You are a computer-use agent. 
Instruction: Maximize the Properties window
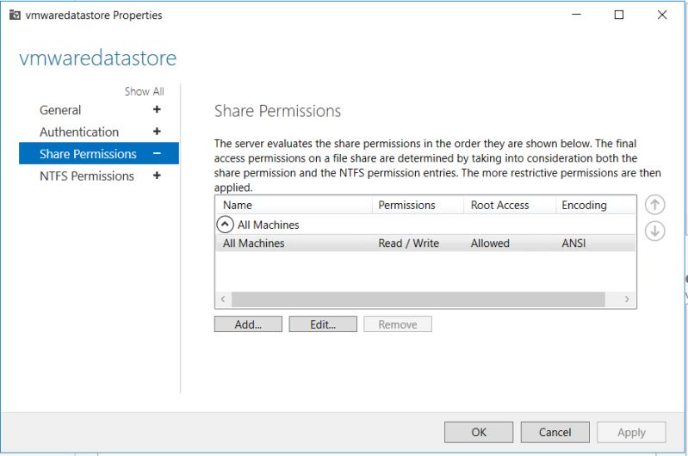click(618, 15)
